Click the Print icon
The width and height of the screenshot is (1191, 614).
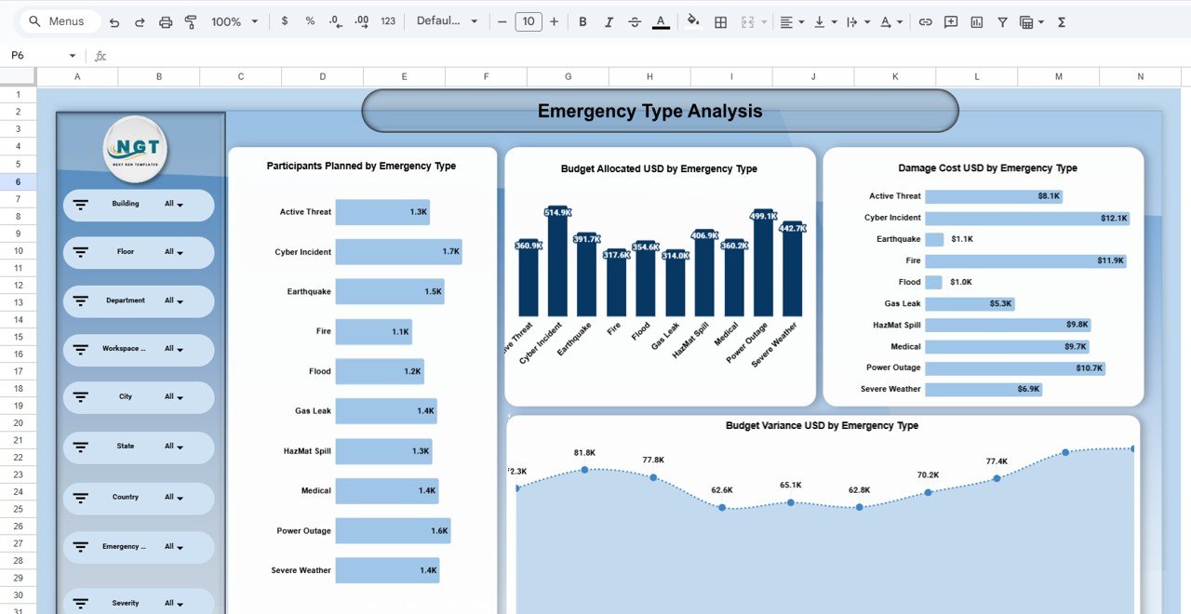click(x=166, y=21)
